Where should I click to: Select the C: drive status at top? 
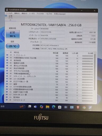[9, 18]
